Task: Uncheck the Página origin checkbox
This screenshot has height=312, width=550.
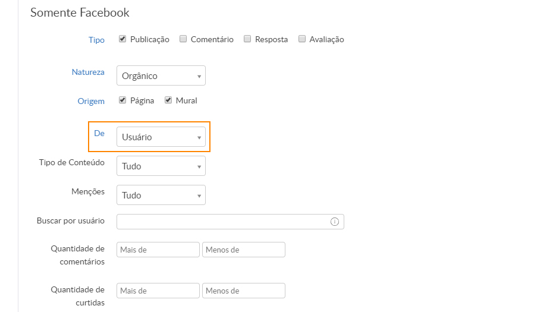Action: coord(122,100)
